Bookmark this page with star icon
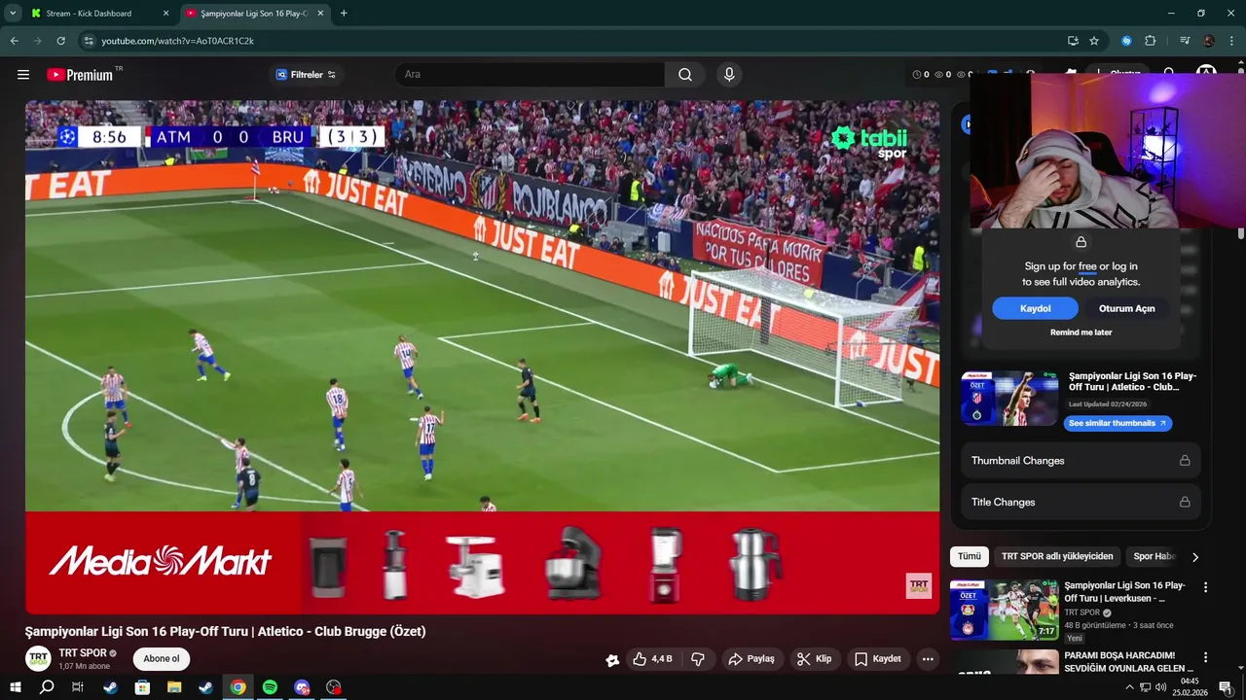 [x=1094, y=41]
